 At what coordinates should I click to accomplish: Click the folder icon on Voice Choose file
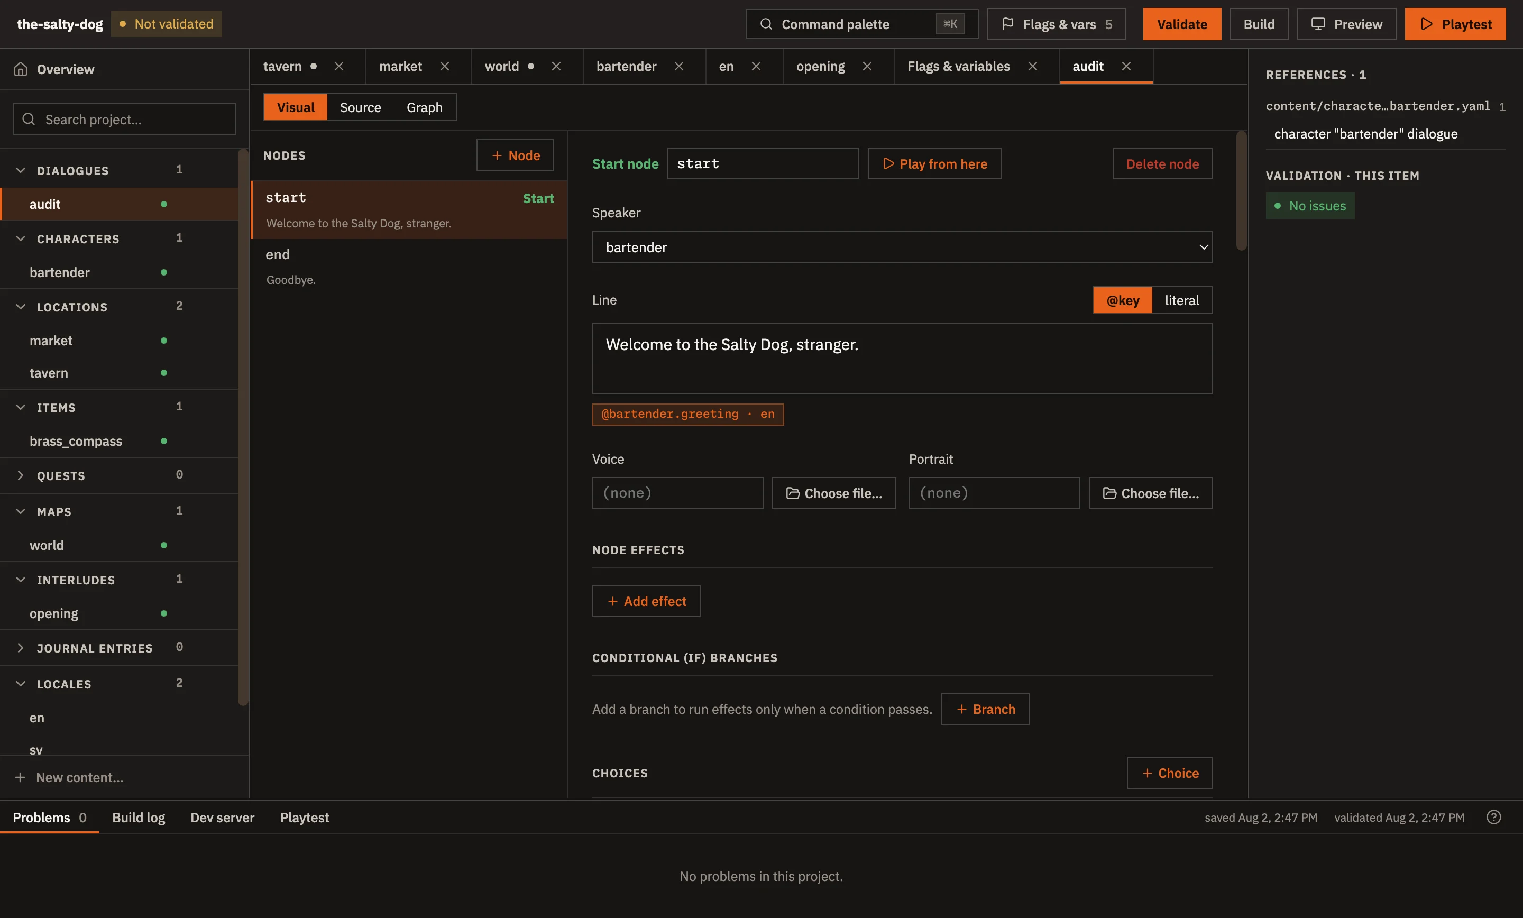(x=792, y=493)
